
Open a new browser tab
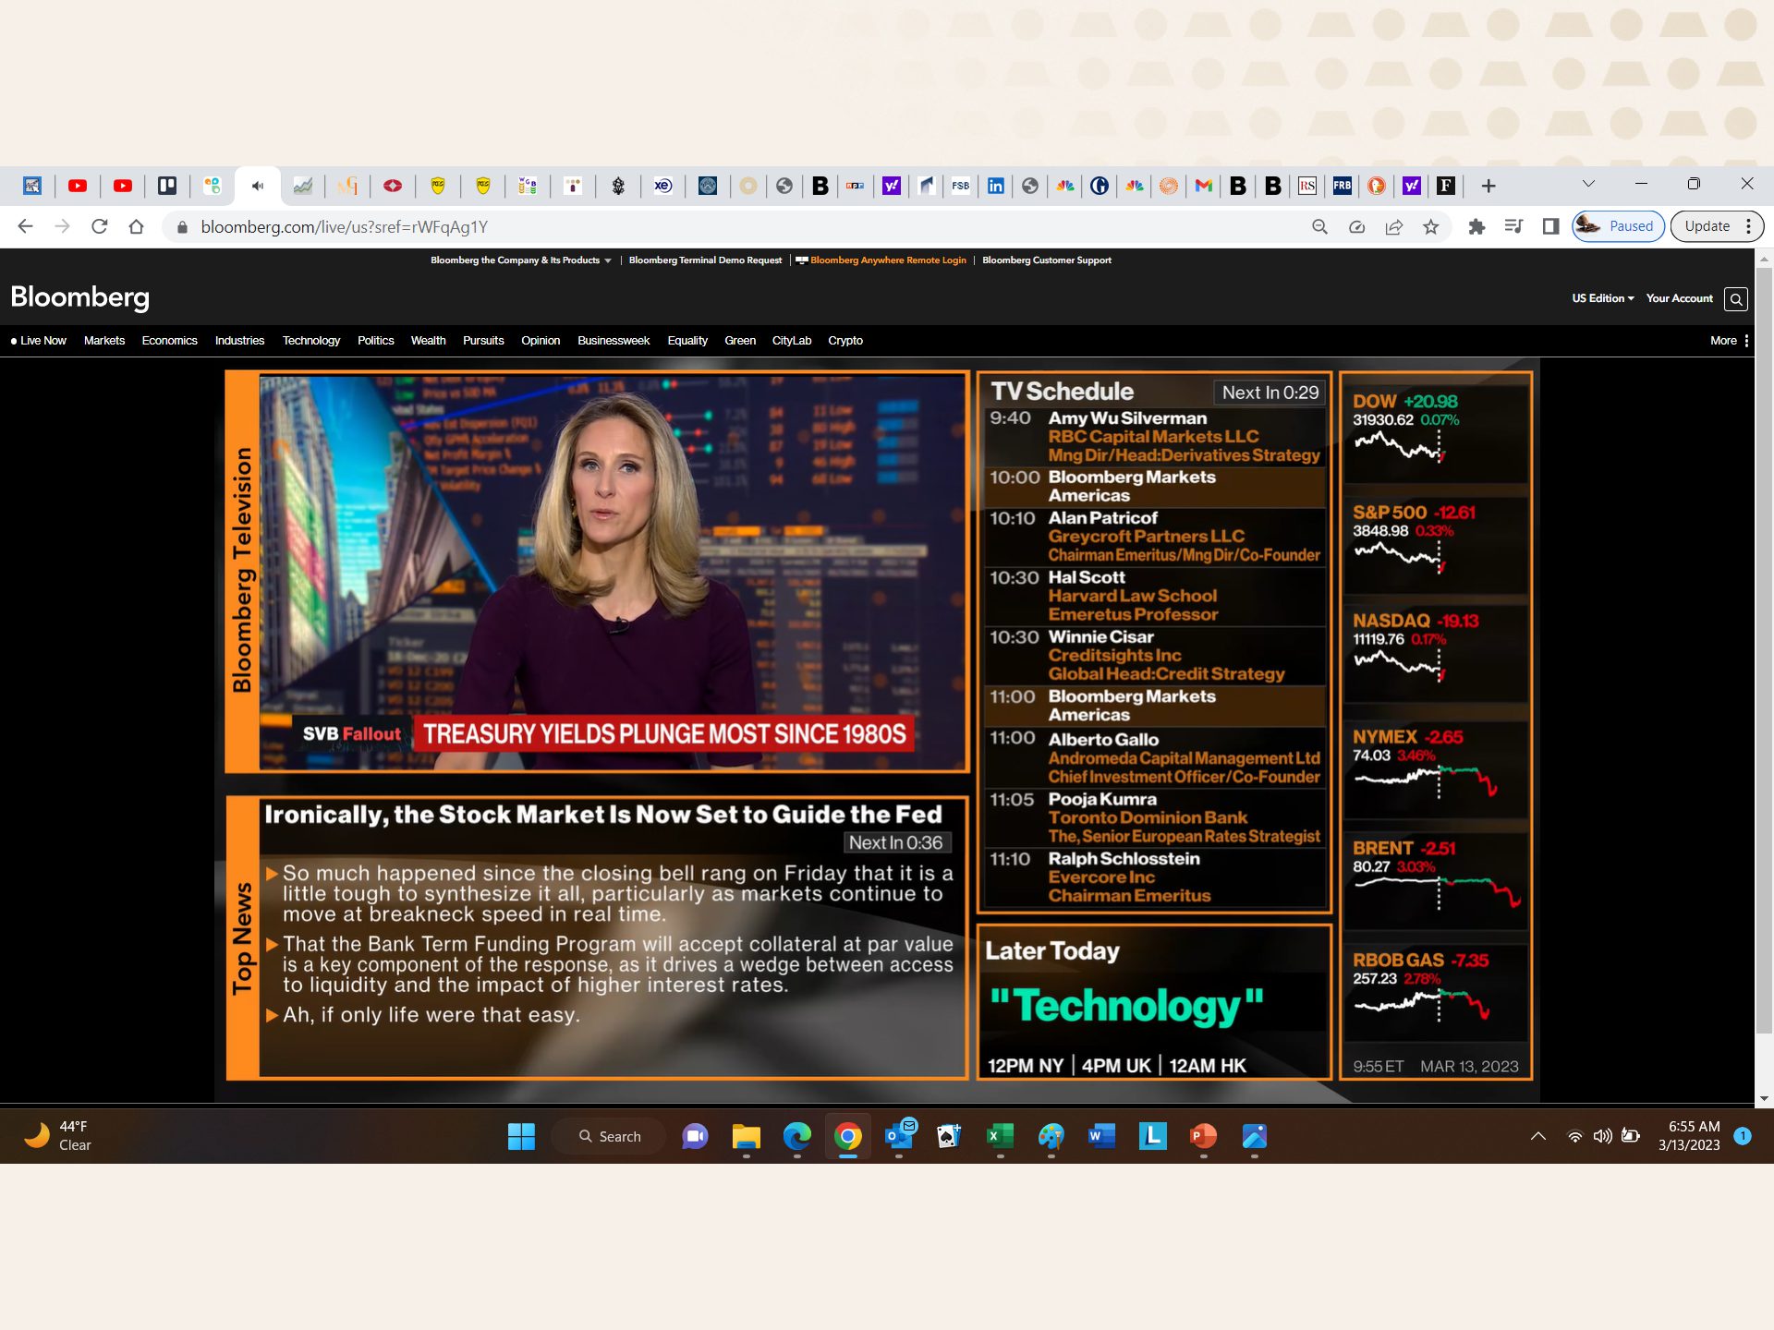1488,186
